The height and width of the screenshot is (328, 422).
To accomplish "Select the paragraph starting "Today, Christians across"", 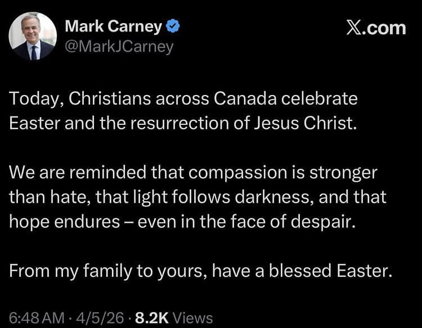I will pos(183,111).
